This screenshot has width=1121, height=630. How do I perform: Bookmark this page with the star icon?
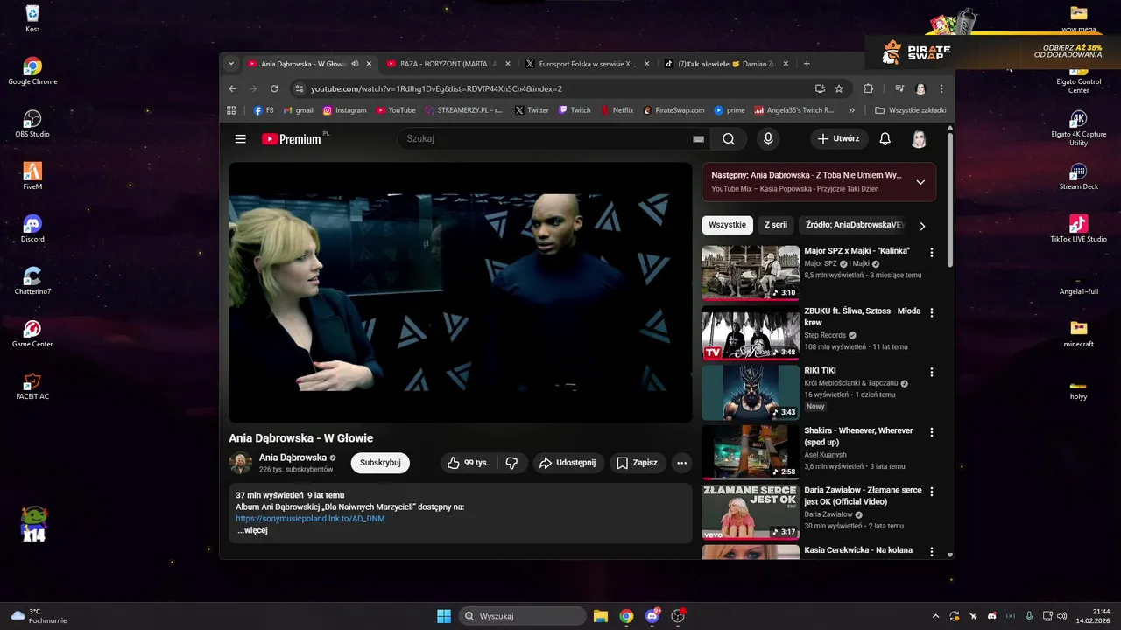tap(839, 88)
